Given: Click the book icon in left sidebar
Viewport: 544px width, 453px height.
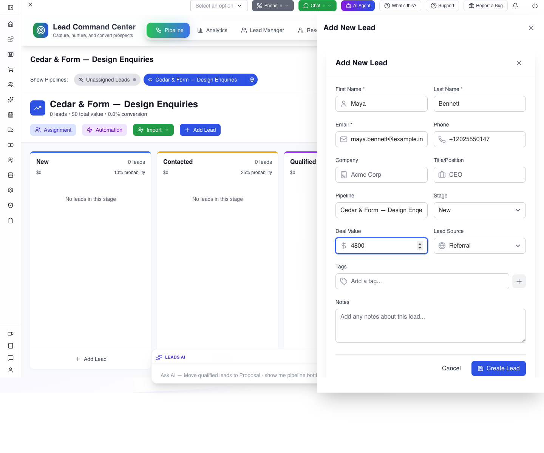Looking at the screenshot, I should pos(11,346).
